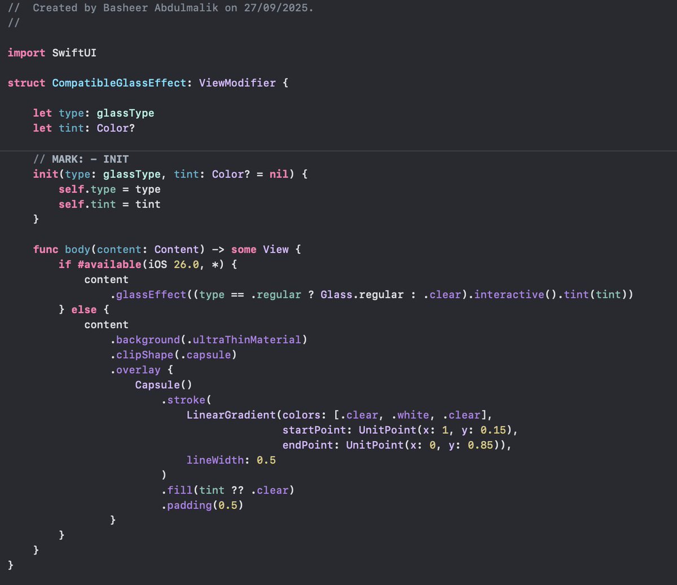The image size is (677, 585).
Task: Click '.fill' modifier
Action: point(177,490)
